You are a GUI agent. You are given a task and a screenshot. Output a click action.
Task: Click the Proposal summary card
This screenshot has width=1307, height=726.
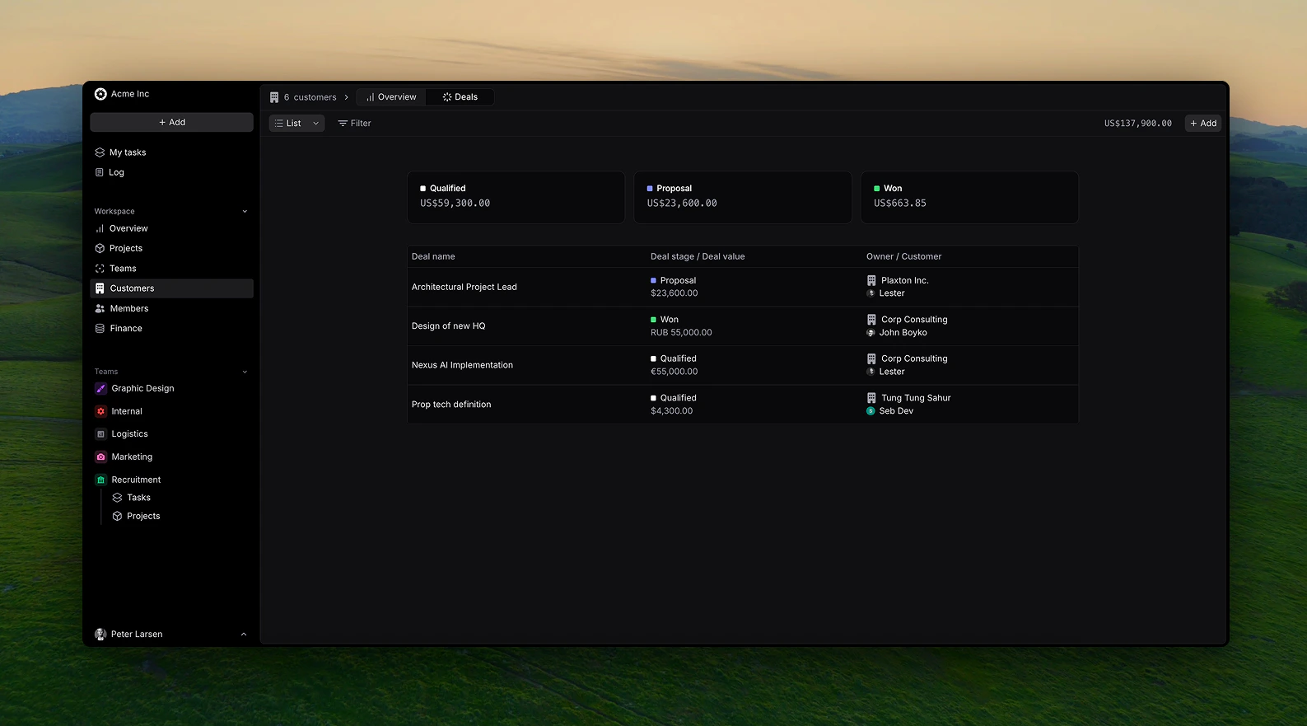tap(742, 197)
